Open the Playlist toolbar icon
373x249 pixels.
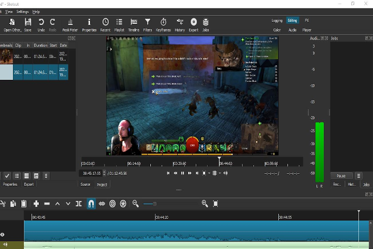click(119, 25)
